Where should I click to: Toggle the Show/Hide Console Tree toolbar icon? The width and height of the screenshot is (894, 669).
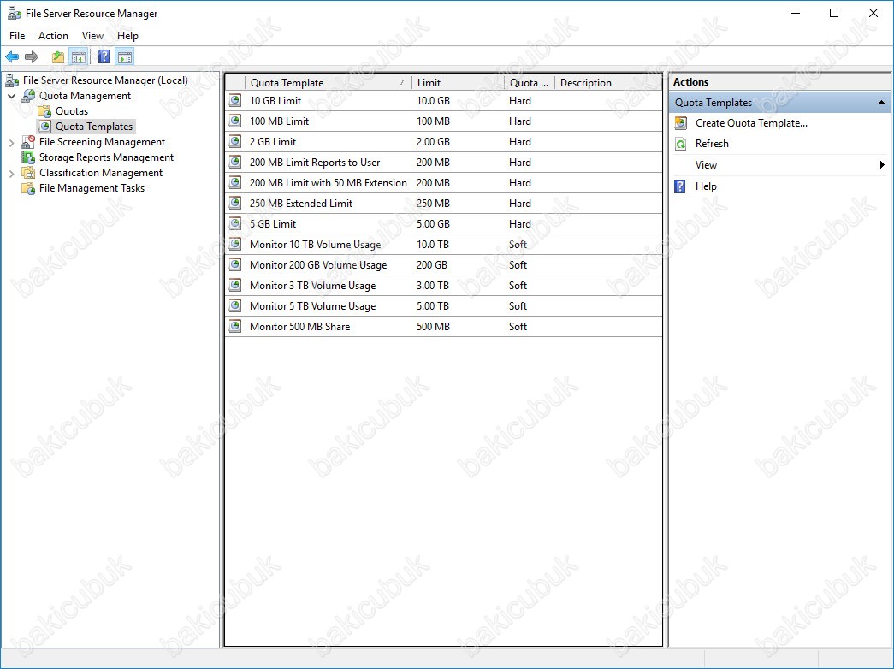[x=78, y=56]
